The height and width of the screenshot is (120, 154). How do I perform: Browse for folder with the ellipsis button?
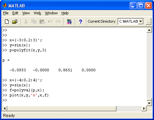point(148,22)
